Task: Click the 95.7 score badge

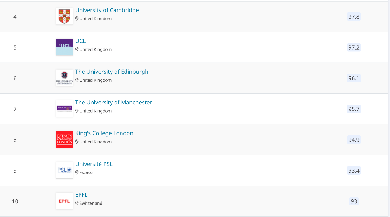Action: 354,109
